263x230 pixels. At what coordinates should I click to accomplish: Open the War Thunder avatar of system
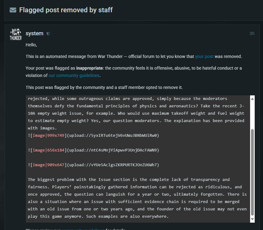[16, 34]
